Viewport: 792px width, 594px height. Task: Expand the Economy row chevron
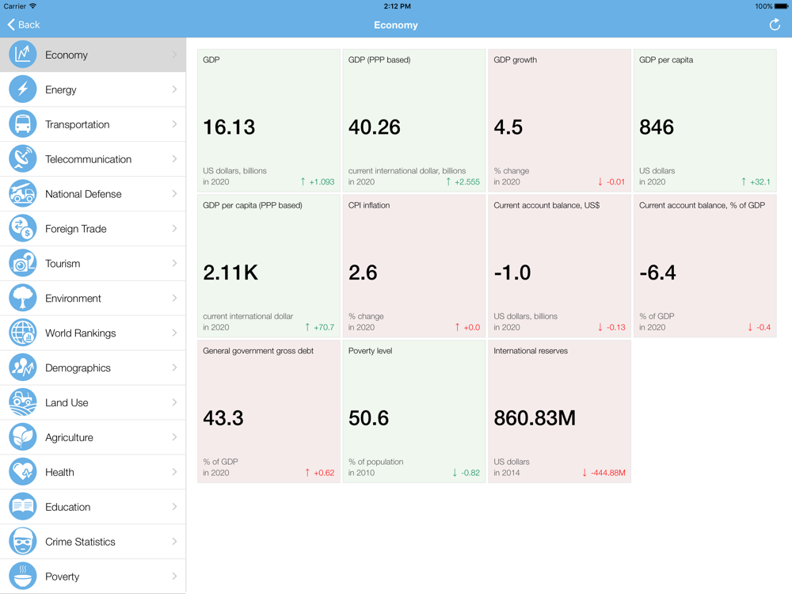[x=174, y=55]
